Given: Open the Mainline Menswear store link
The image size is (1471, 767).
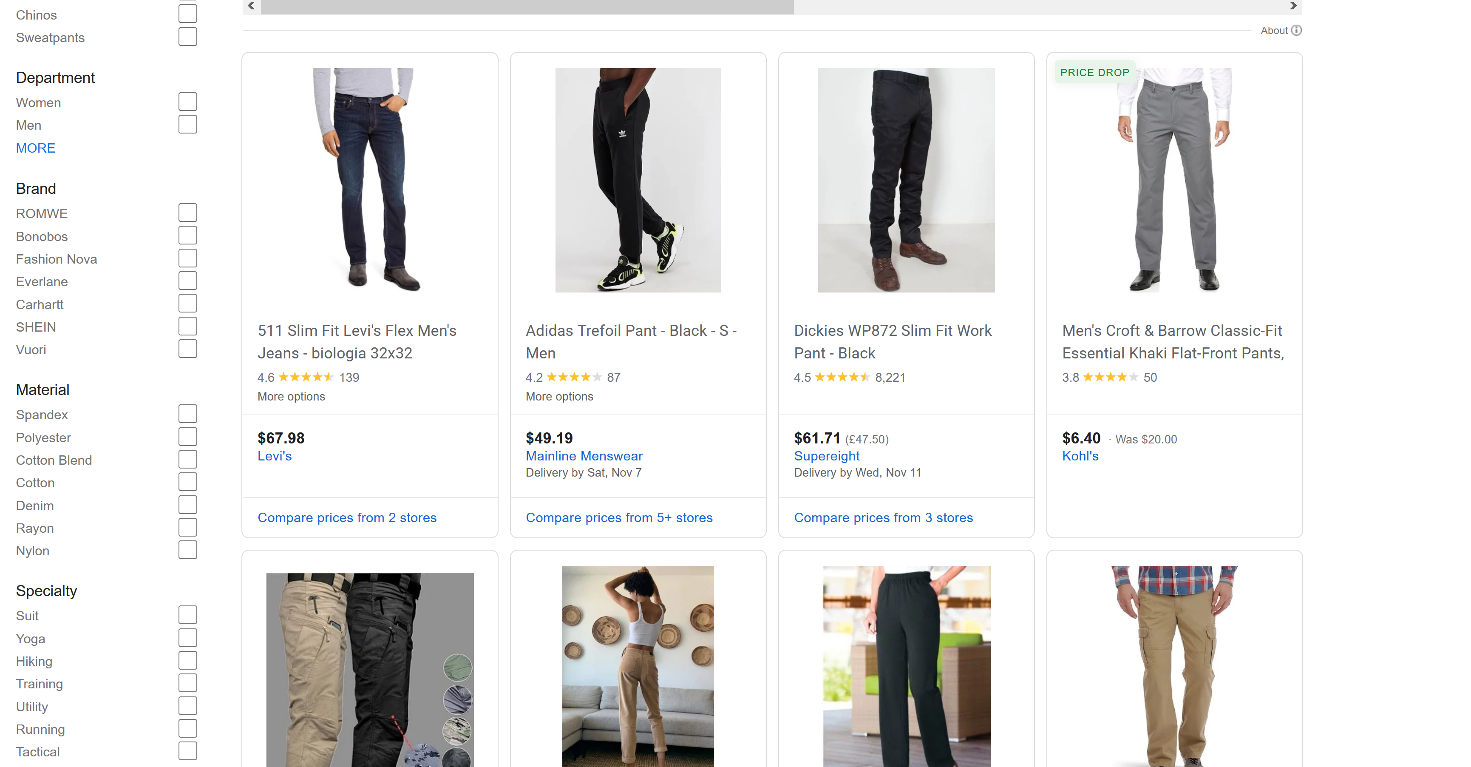Looking at the screenshot, I should tap(584, 456).
